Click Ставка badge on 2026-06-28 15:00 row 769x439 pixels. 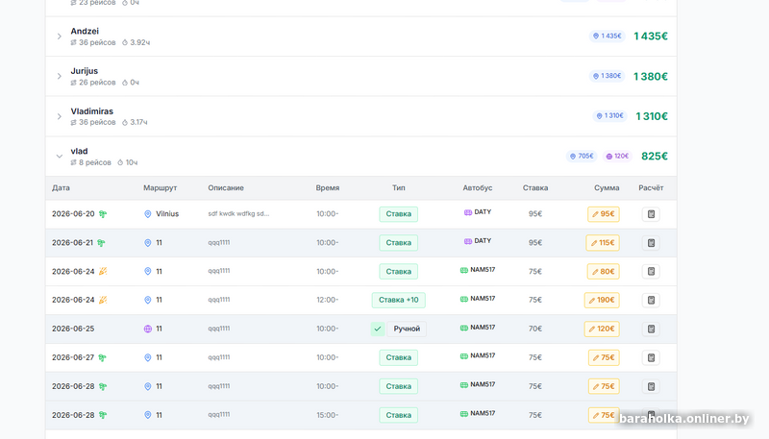398,416
